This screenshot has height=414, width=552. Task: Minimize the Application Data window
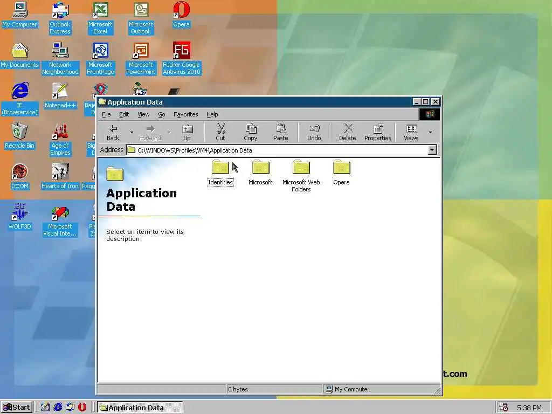tap(417, 102)
